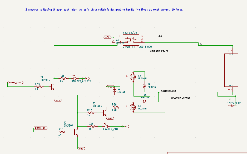The width and height of the screenshot is (247, 154).
Task: Select resistor symbol beside UNK24V_ACTIVE1 LED
Action: (x=64, y=78)
